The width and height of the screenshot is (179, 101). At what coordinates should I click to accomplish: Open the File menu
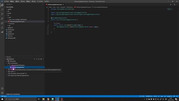coord(6,1)
